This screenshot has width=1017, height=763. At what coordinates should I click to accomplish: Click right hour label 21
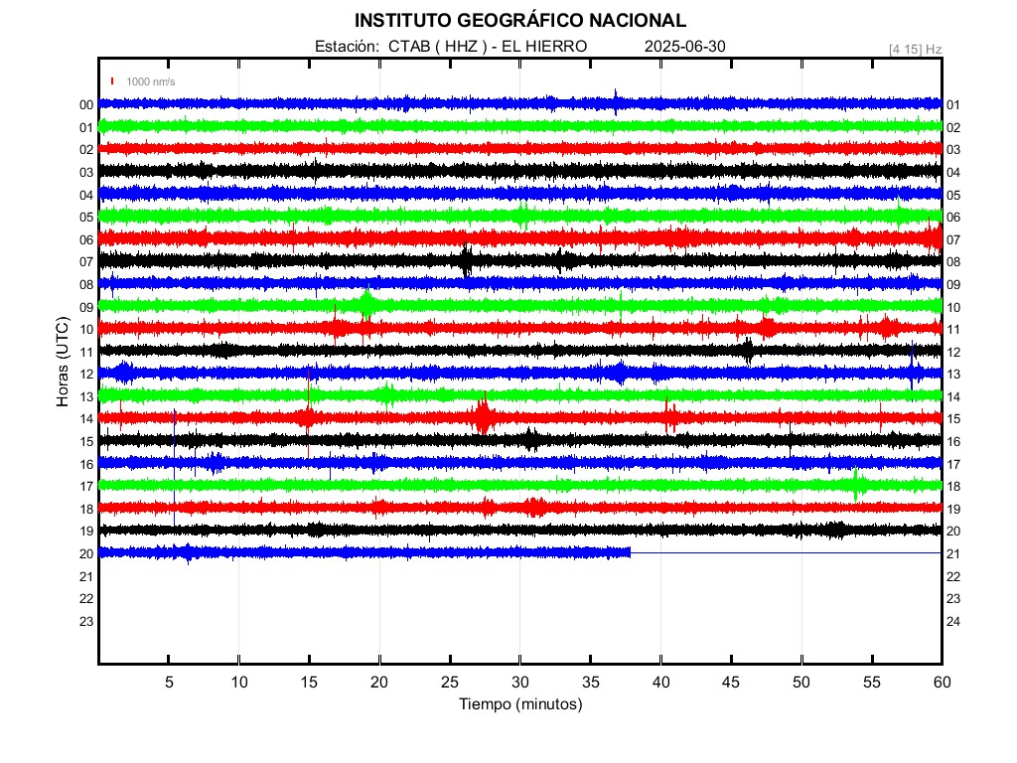pyautogui.click(x=952, y=554)
